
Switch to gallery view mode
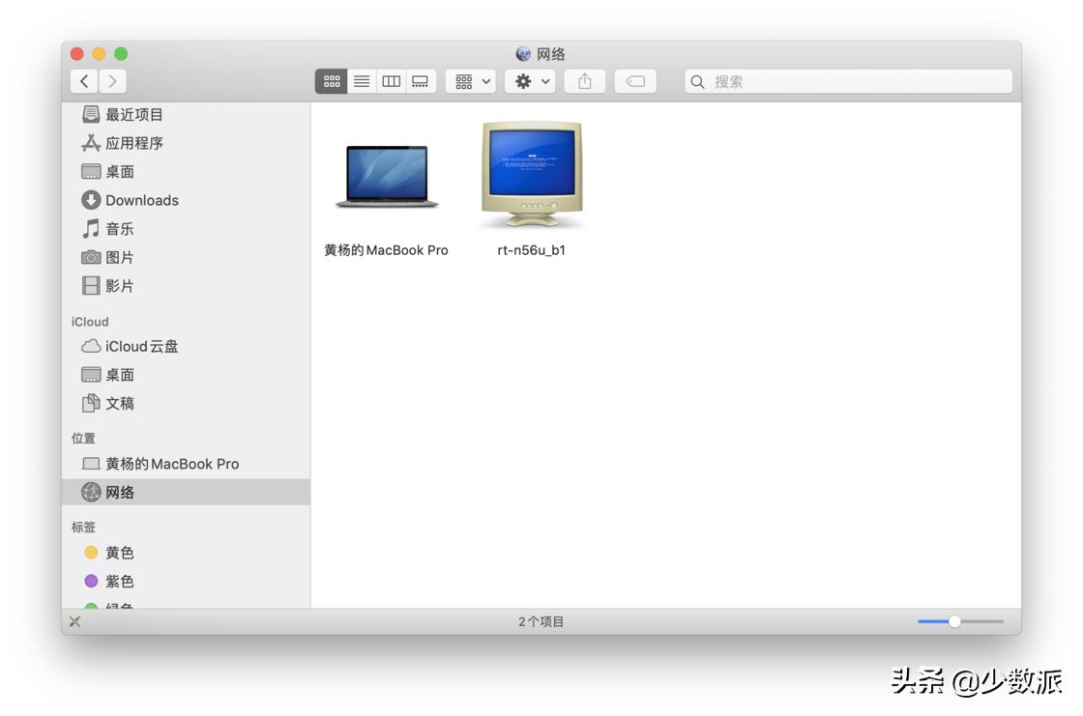tap(421, 82)
